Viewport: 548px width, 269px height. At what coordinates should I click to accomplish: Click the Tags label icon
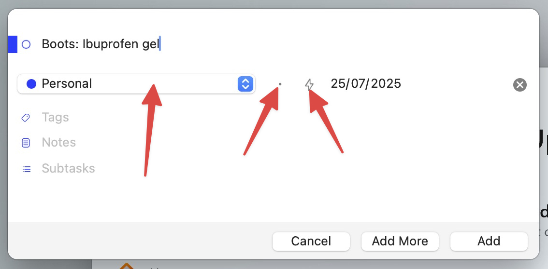pyautogui.click(x=26, y=118)
